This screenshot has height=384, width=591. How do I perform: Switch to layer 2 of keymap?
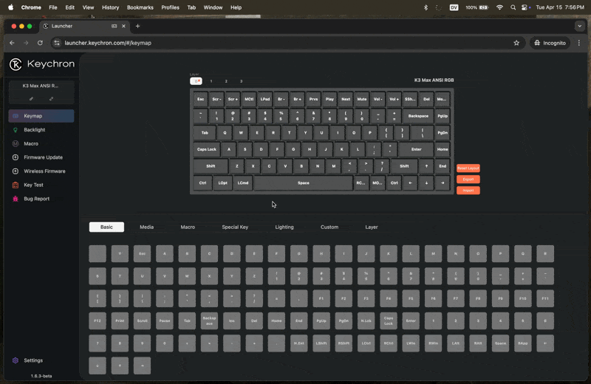226,81
